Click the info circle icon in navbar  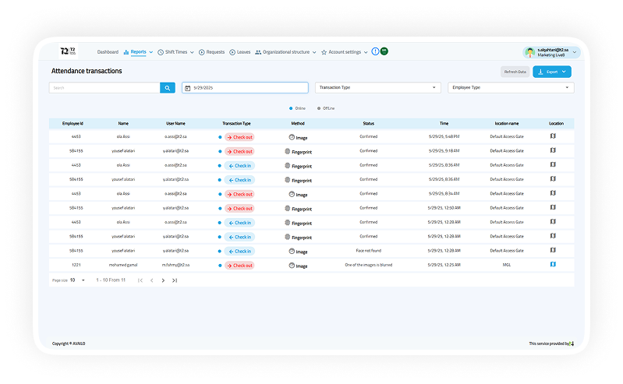pos(375,51)
